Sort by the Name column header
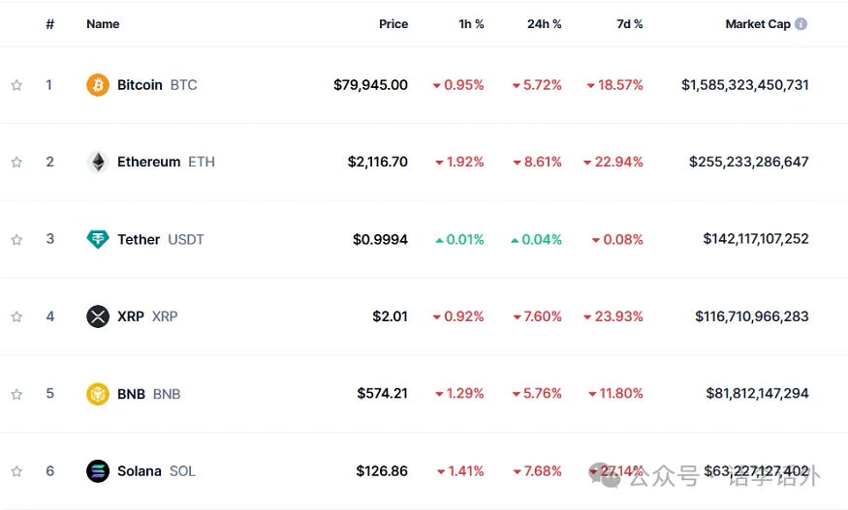Screen dimensions: 848x510 click(103, 24)
